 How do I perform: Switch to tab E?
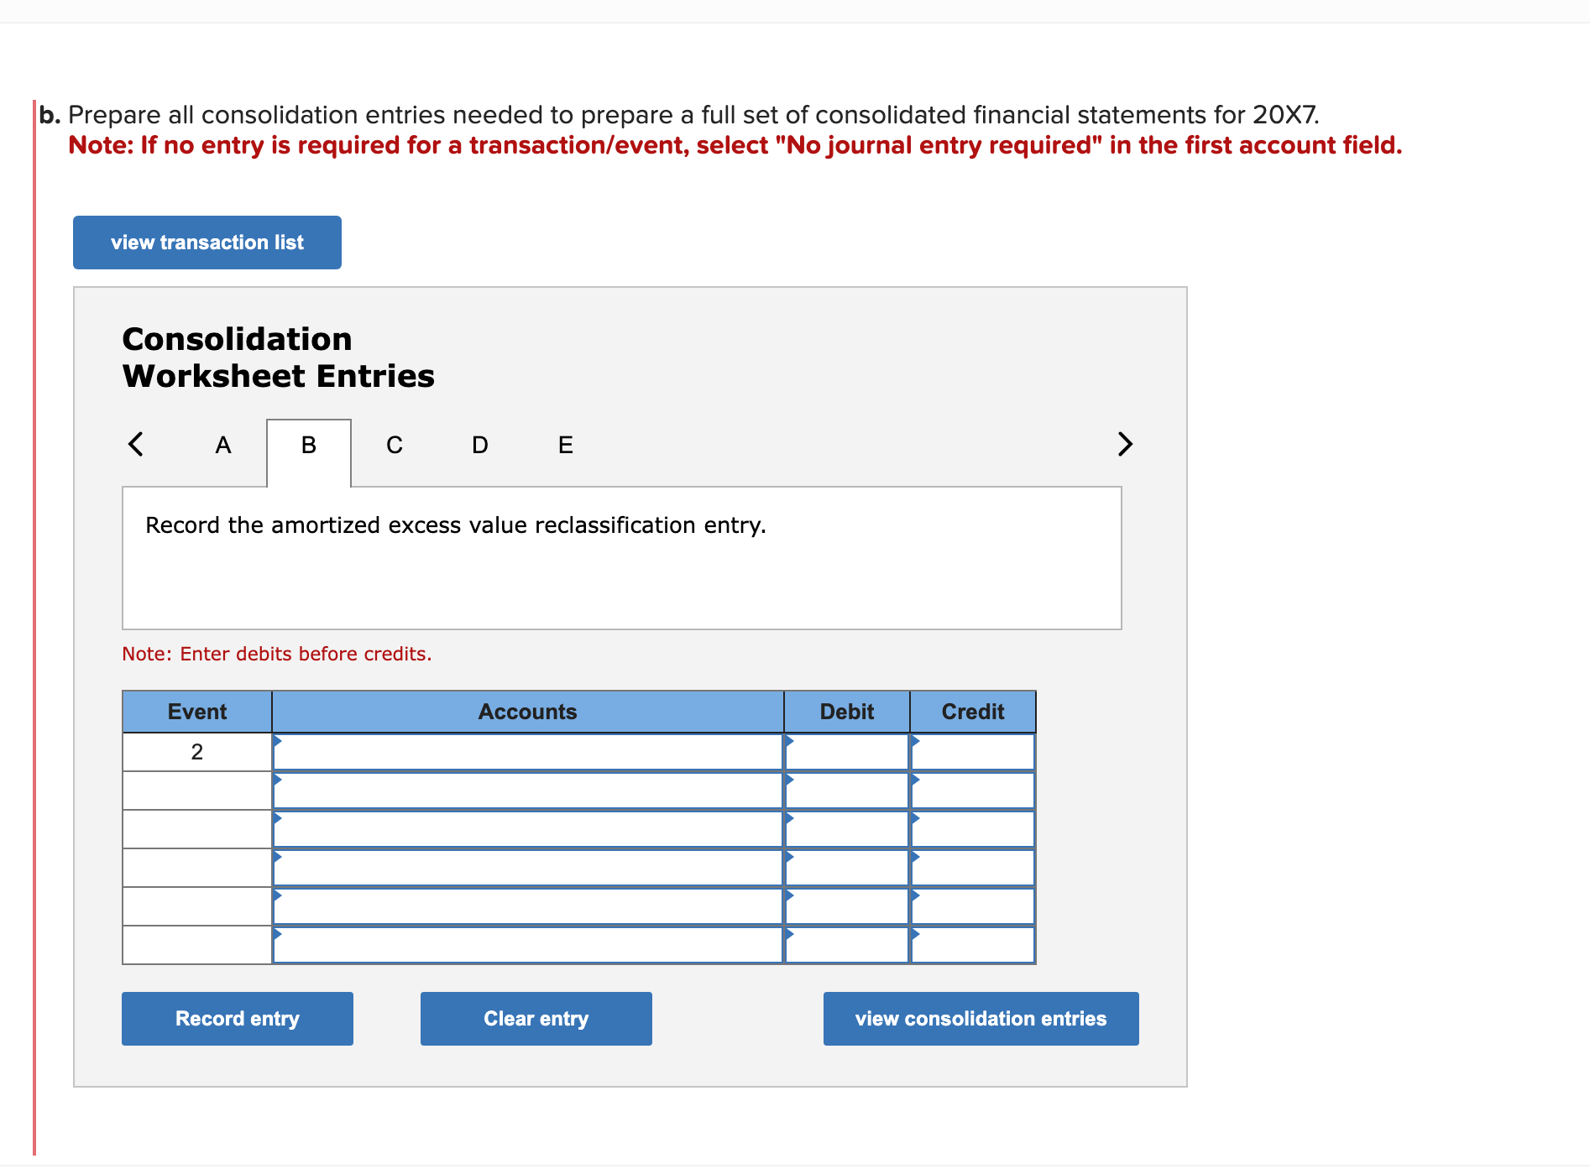point(564,445)
